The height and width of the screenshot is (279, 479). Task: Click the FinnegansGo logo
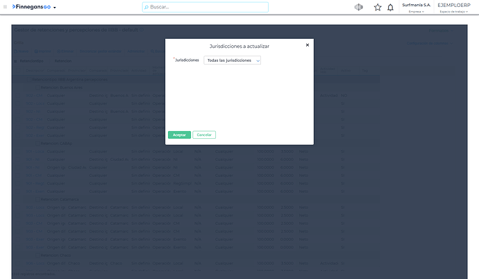tap(31, 7)
